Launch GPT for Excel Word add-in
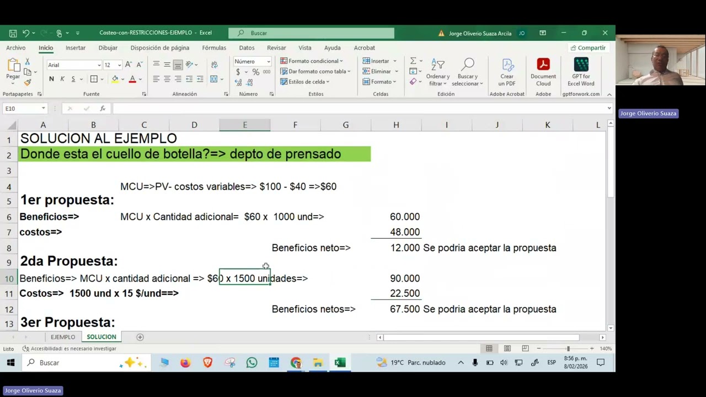 tap(581, 73)
